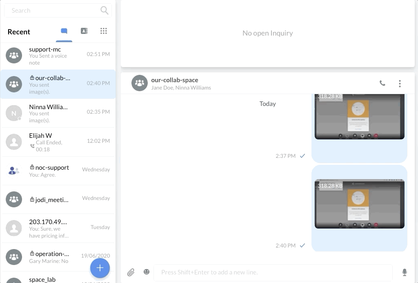The width and height of the screenshot is (418, 283).
Task: Open the image sent at 2:37 PM
Action: [359, 117]
